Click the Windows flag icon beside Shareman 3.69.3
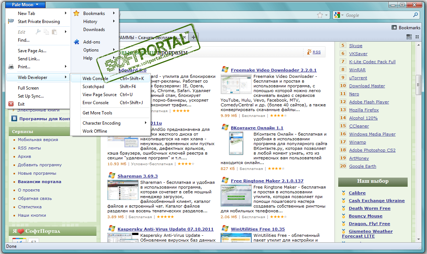 [x=112, y=175]
